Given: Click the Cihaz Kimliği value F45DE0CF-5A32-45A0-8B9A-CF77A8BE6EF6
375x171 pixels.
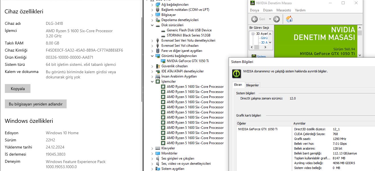Looking at the screenshot, I should (x=84, y=50).
